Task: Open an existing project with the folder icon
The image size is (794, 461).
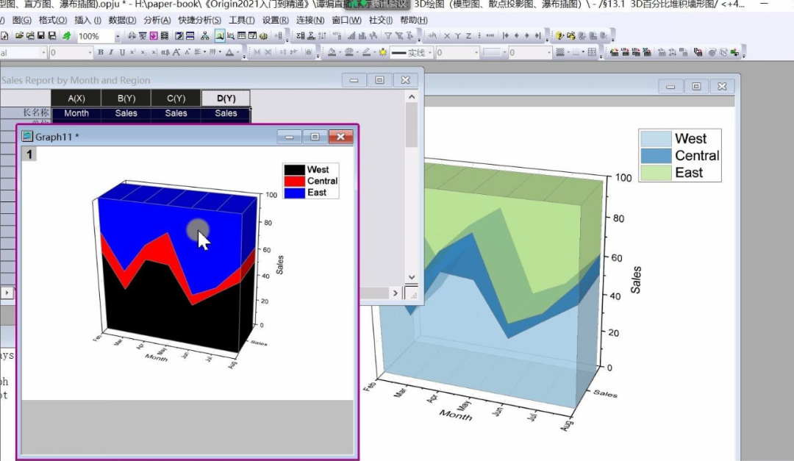Action: click(x=19, y=36)
